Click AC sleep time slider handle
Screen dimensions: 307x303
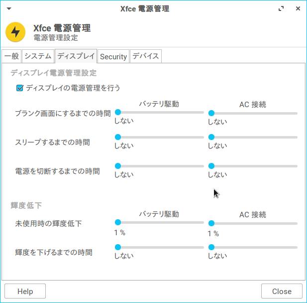point(211,137)
